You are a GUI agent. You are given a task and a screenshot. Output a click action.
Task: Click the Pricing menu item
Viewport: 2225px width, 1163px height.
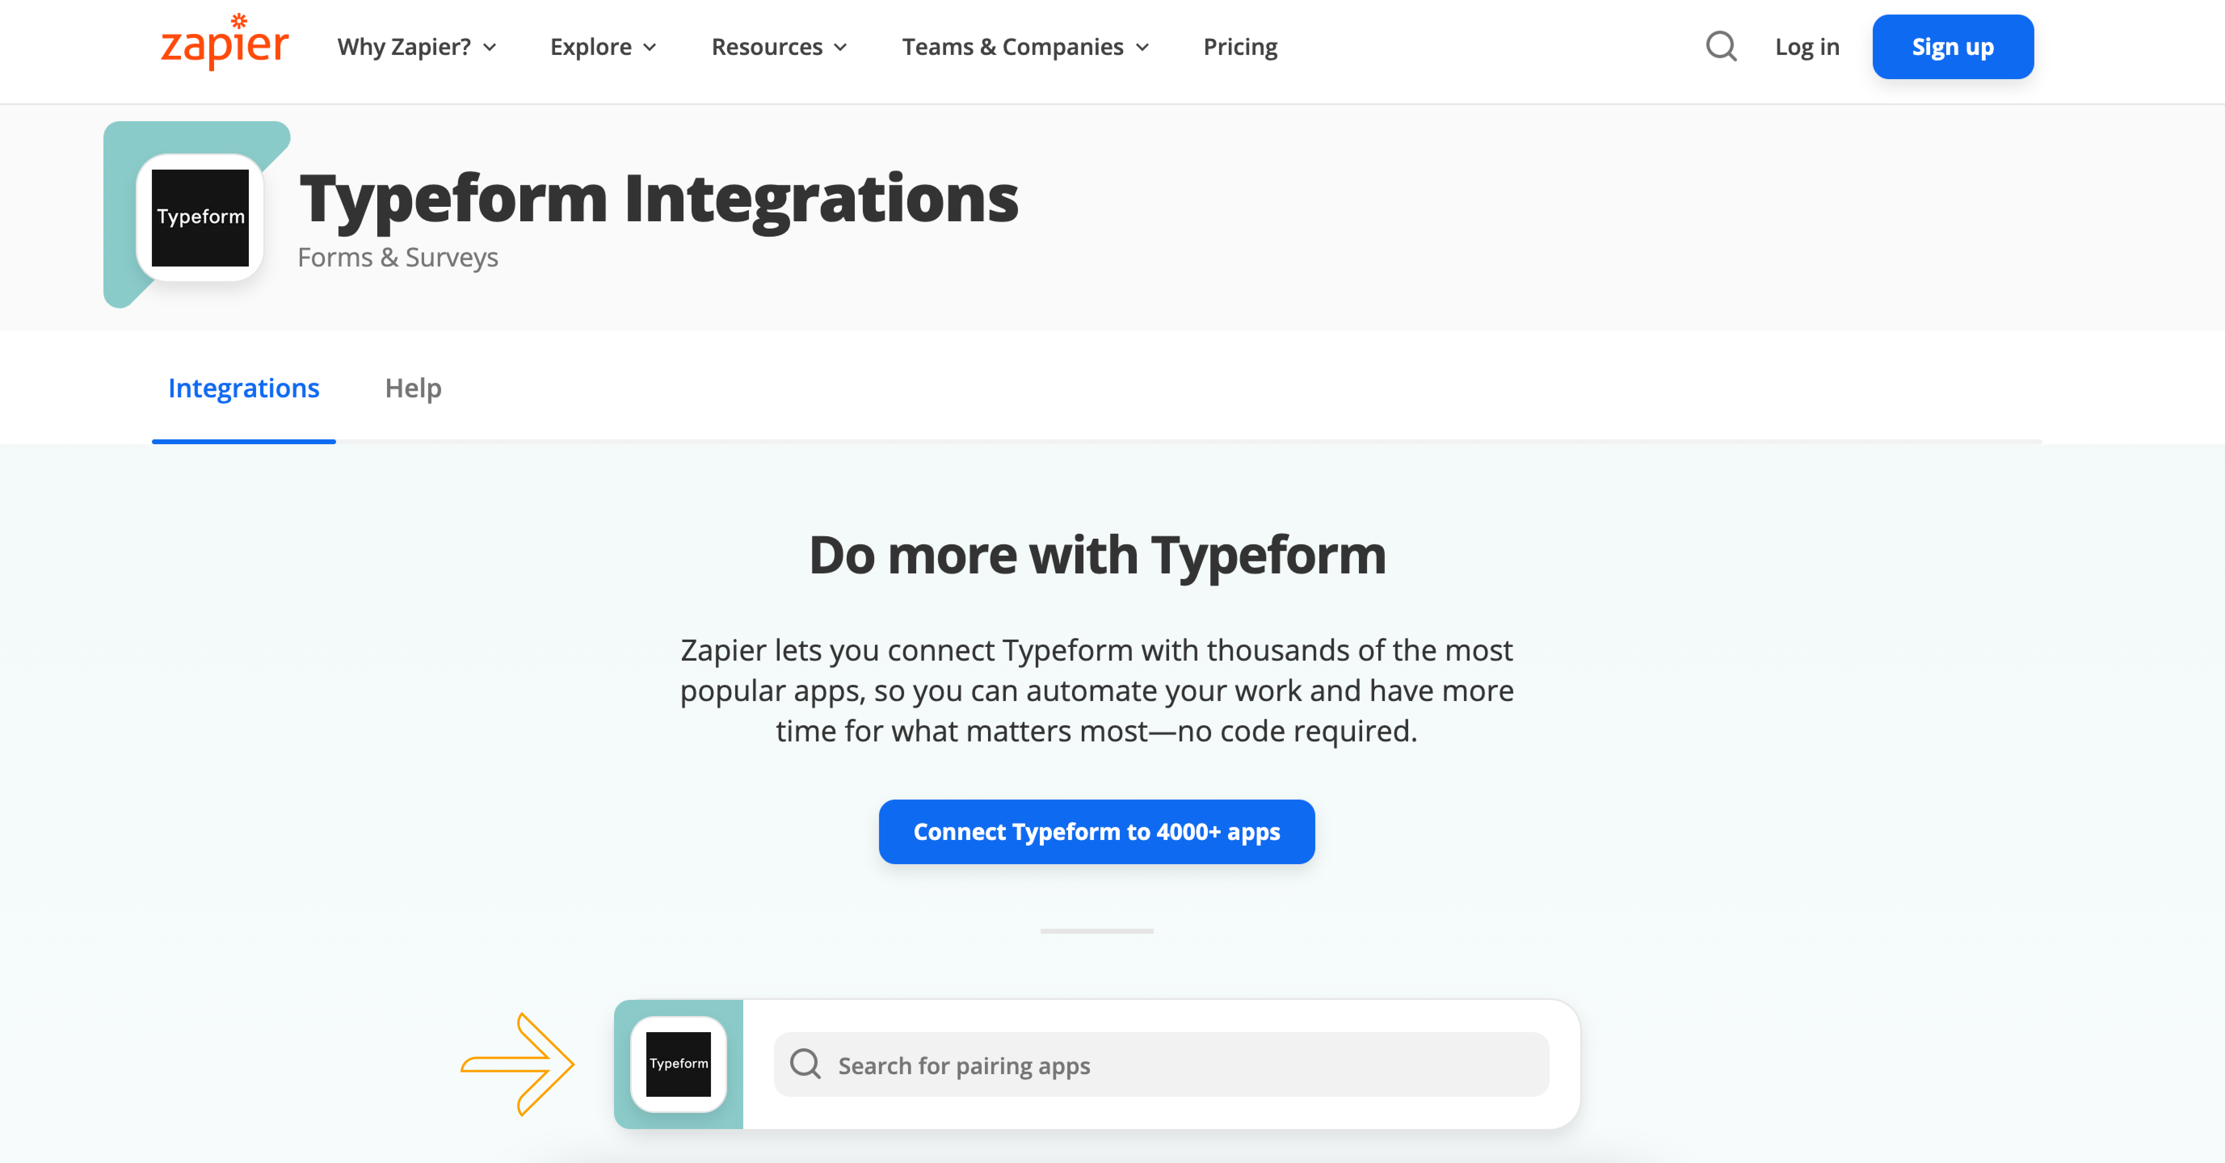1241,46
